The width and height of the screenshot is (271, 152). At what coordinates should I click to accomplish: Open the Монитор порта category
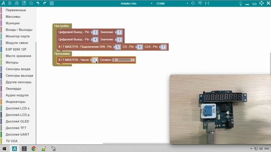pyautogui.click(x=17, y=36)
